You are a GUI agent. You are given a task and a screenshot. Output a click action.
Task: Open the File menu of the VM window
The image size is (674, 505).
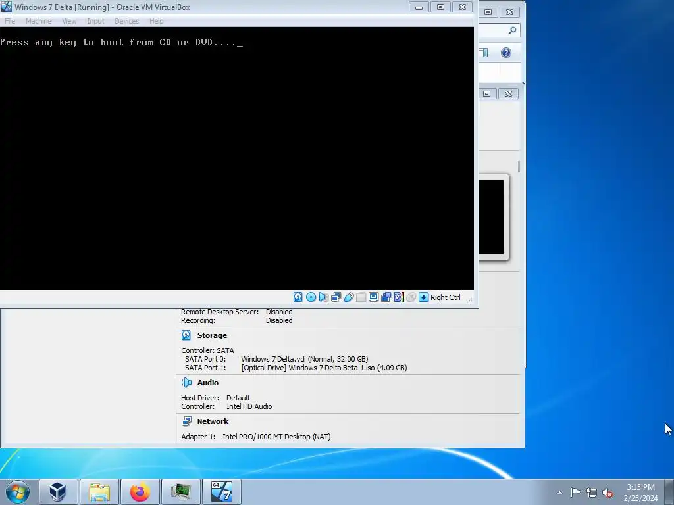[x=10, y=21]
